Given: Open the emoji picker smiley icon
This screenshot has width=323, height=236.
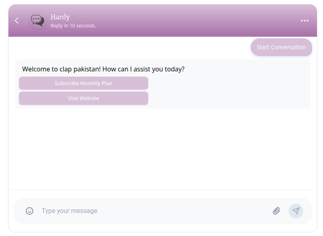Looking at the screenshot, I should coord(29,211).
